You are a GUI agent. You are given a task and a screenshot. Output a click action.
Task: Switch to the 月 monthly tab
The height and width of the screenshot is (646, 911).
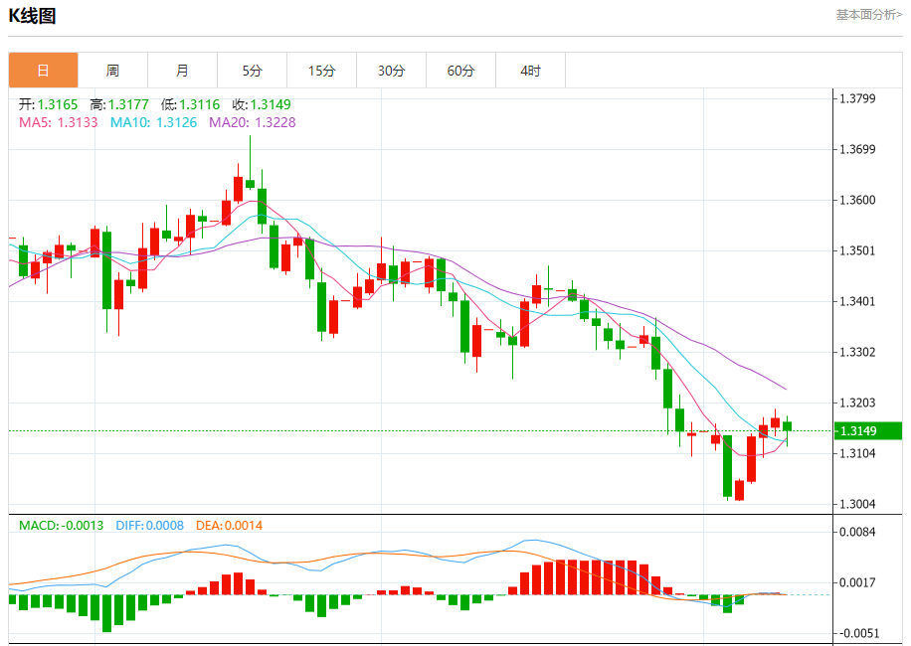(x=182, y=71)
